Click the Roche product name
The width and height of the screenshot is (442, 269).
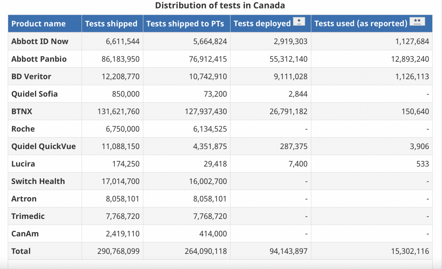tap(23, 129)
